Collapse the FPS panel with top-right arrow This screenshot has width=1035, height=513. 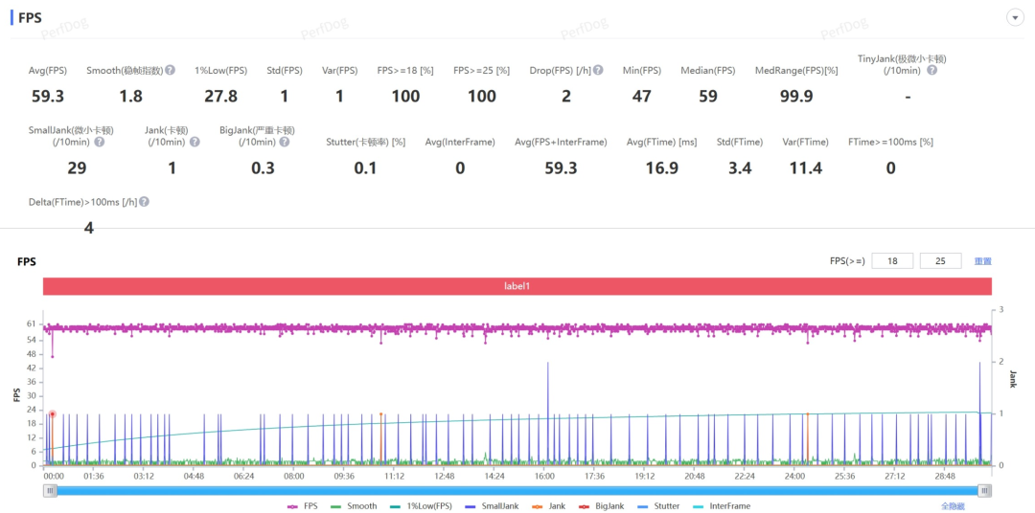[x=1014, y=18]
